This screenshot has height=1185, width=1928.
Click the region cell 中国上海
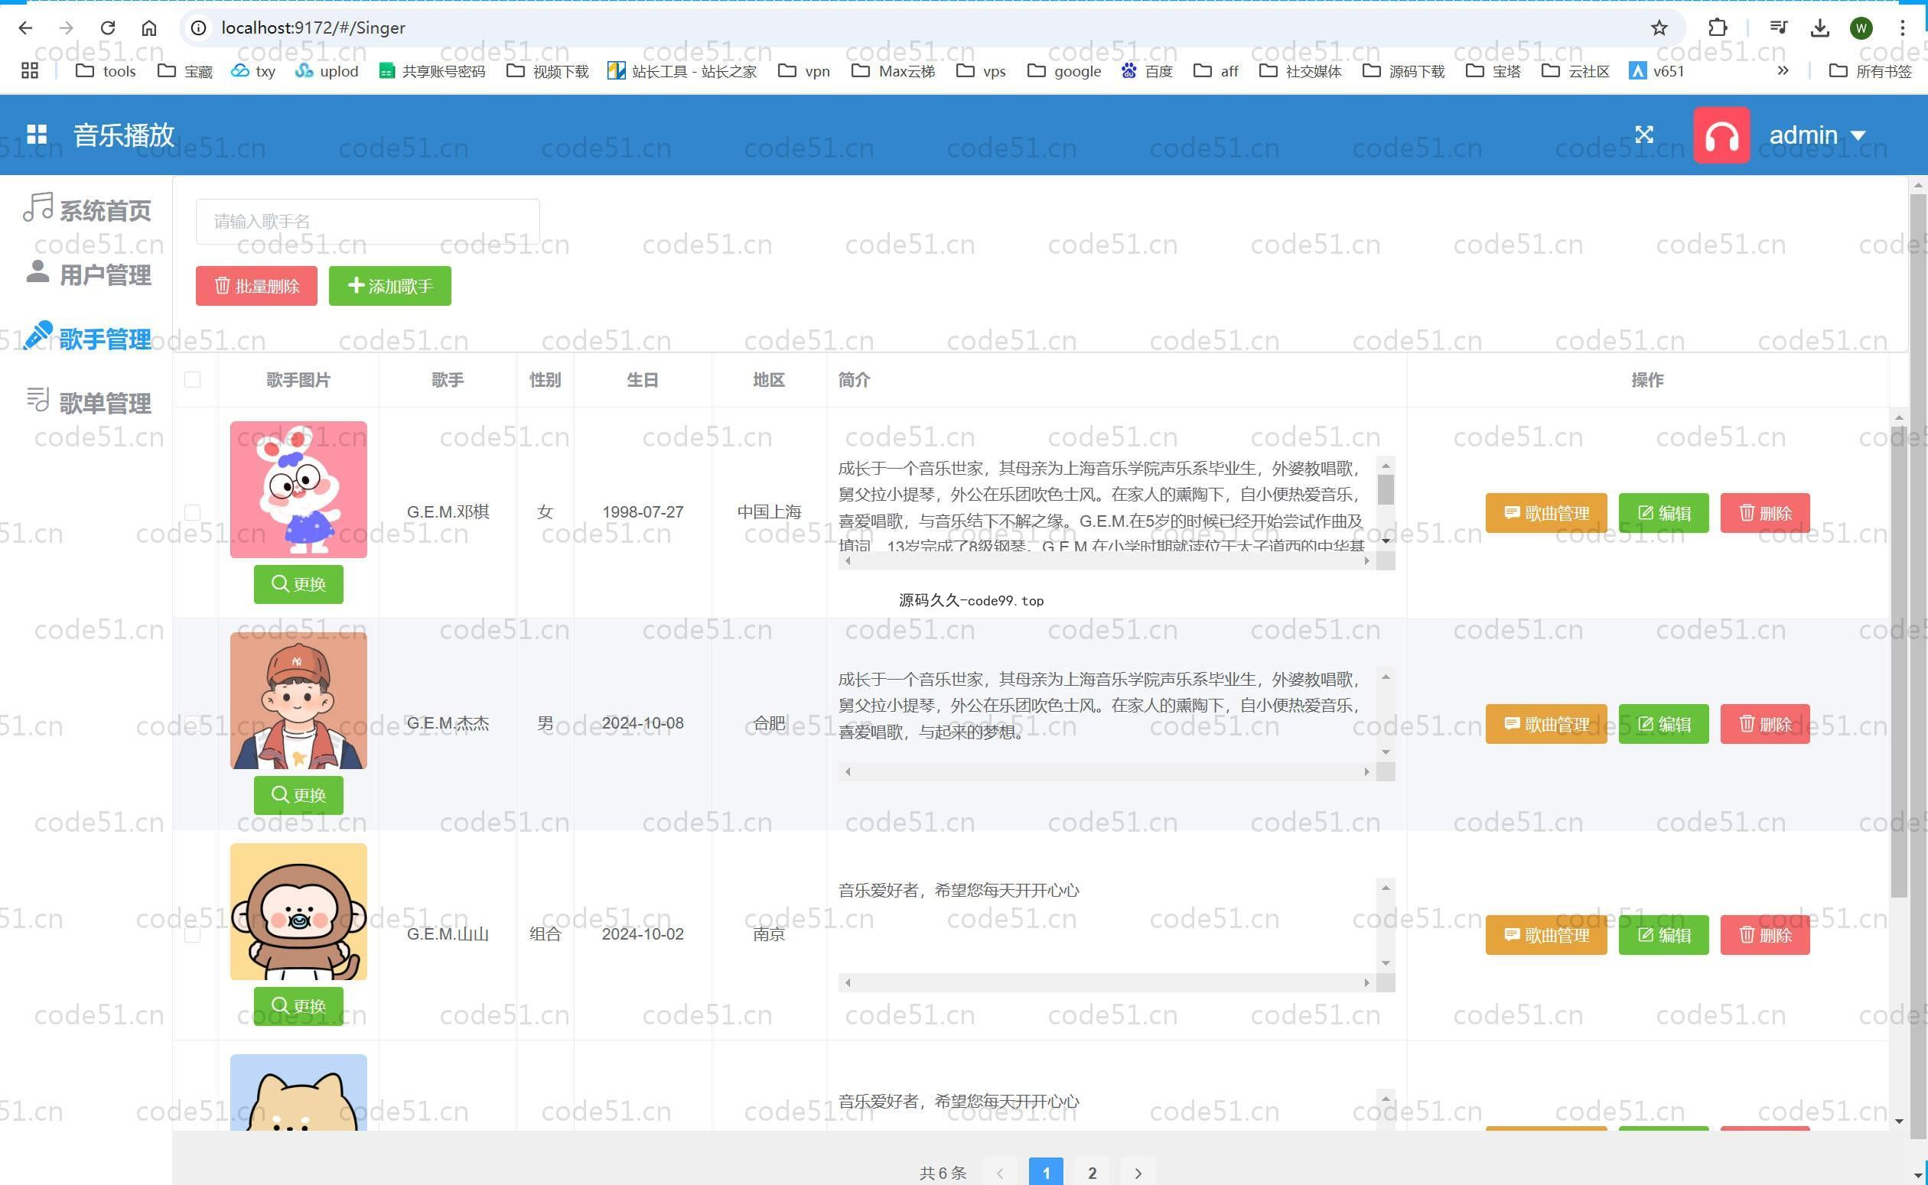pyautogui.click(x=769, y=512)
